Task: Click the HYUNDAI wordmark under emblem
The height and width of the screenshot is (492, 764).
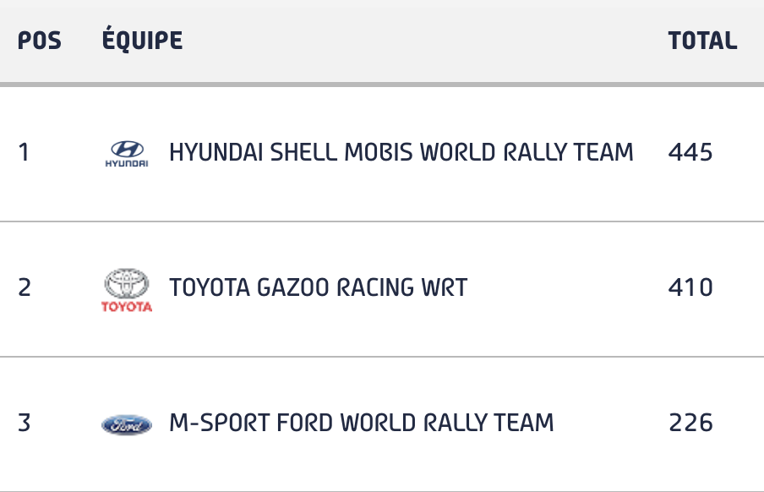Action: (x=127, y=163)
